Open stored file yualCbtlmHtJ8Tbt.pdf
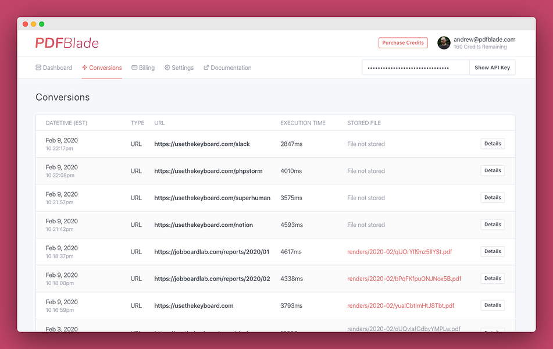The height and width of the screenshot is (349, 553). (x=401, y=305)
